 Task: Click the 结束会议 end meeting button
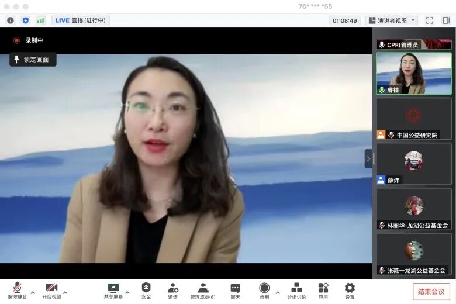pos(431,291)
